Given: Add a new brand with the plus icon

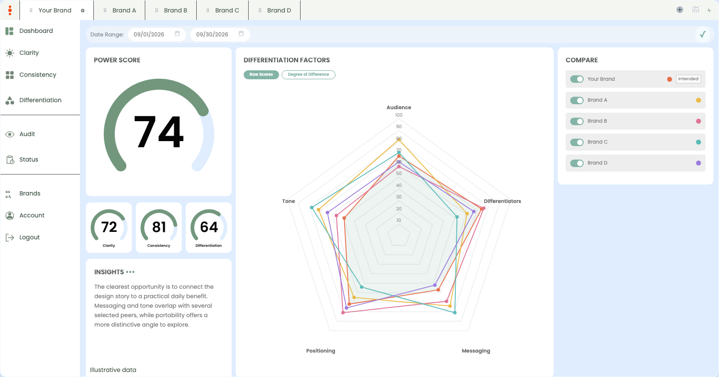Looking at the screenshot, I should [680, 9].
